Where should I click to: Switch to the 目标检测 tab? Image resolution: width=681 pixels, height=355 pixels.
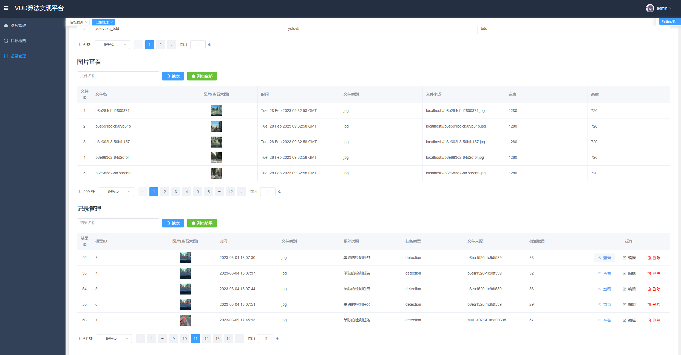pyautogui.click(x=76, y=22)
